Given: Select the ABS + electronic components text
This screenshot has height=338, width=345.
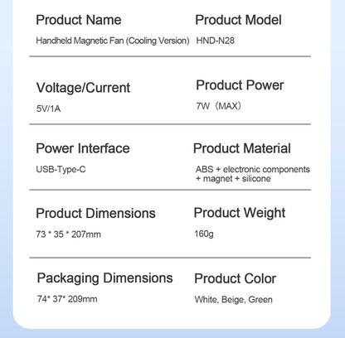Looking at the screenshot, I should pyautogui.click(x=253, y=169).
